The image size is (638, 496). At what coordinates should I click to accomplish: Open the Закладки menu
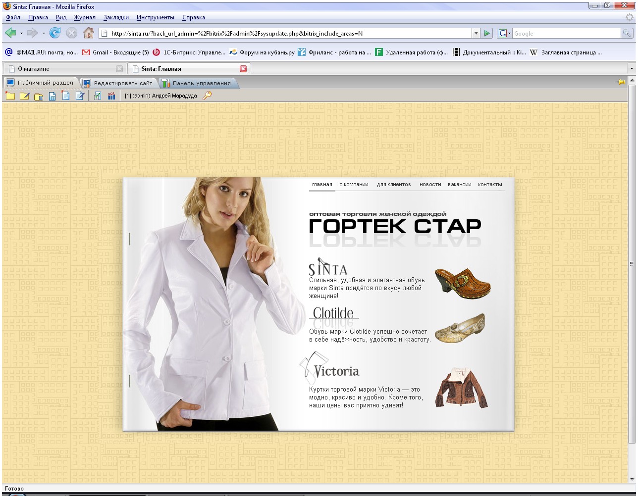pos(116,17)
